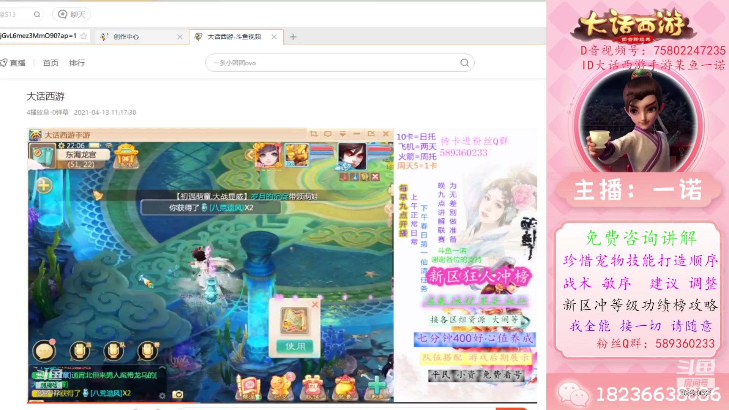Open the 包裹 bag menu icon

345,387
